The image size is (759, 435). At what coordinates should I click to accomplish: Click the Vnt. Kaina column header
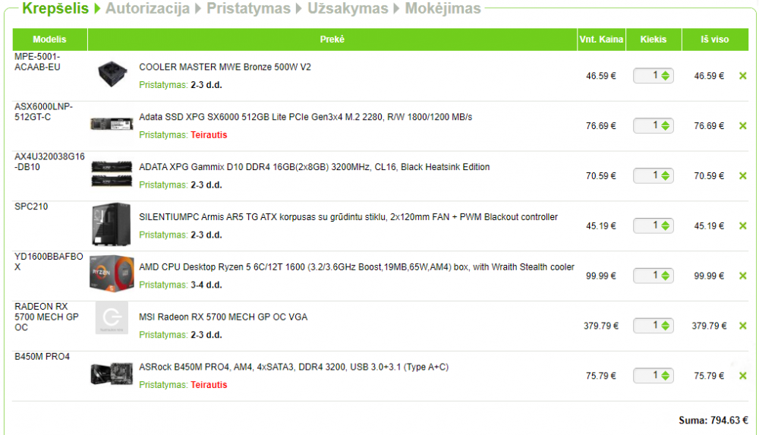pyautogui.click(x=601, y=39)
